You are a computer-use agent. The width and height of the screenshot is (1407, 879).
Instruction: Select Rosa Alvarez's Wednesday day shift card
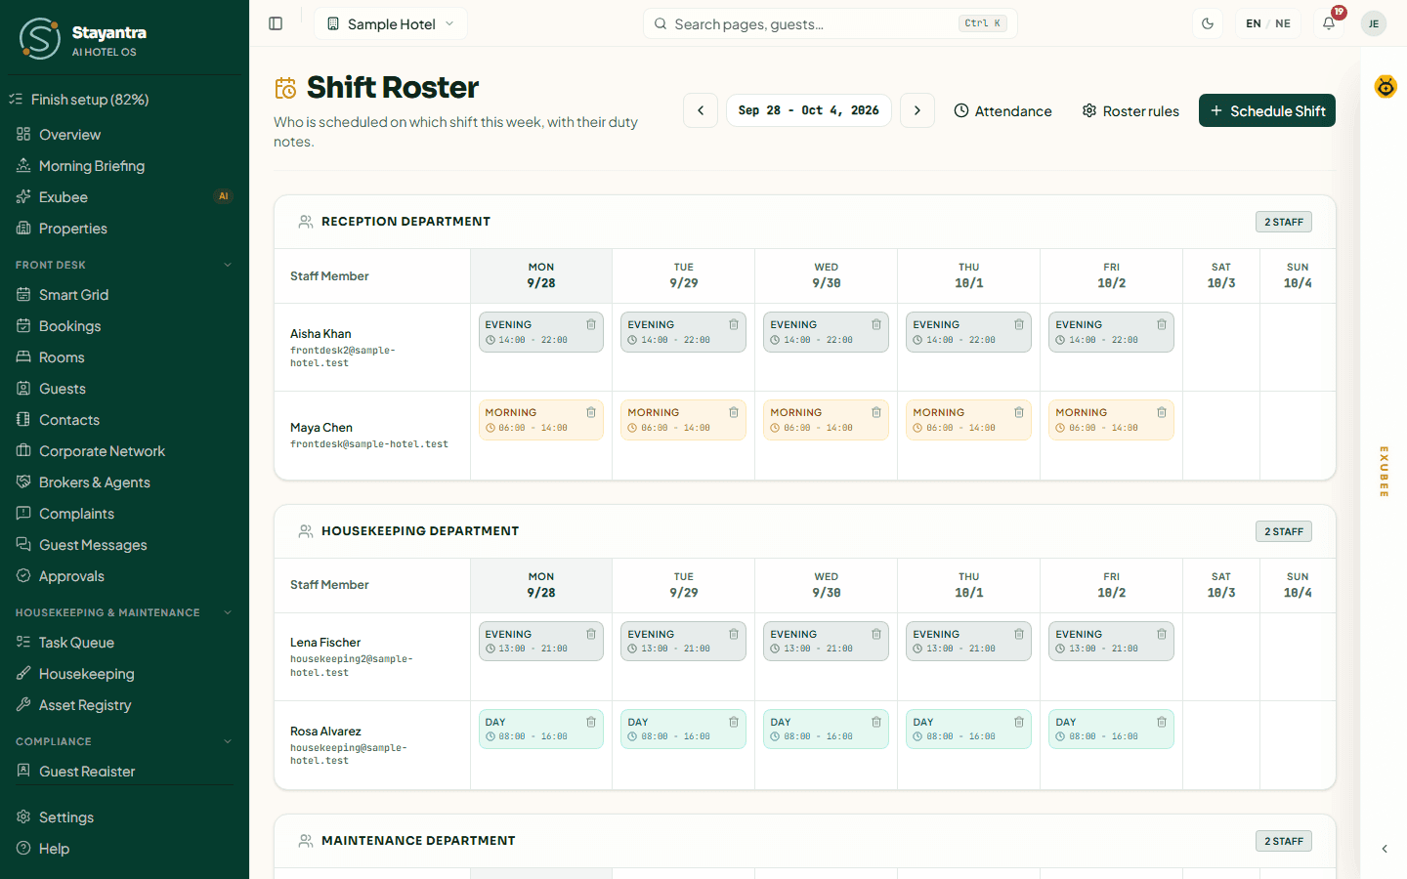(x=827, y=730)
